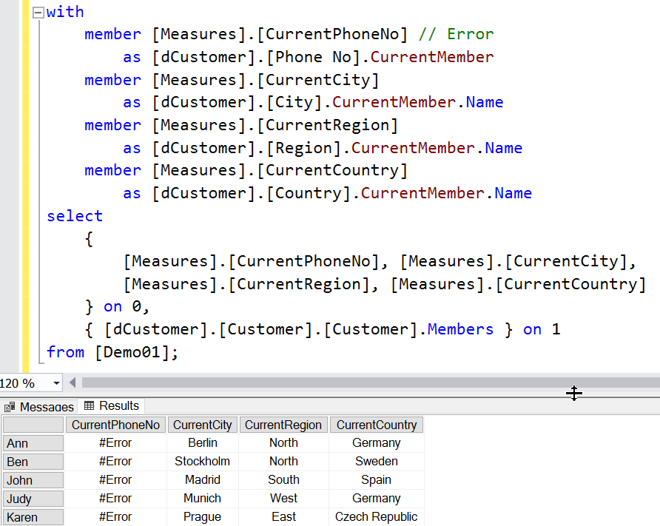Click the horizontal scrollbar left arrow
The image size is (660, 526).
point(73,383)
